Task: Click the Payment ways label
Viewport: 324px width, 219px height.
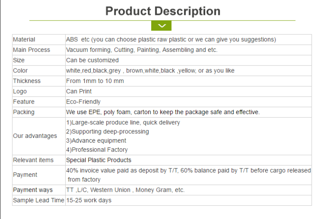Action: [x=33, y=190]
